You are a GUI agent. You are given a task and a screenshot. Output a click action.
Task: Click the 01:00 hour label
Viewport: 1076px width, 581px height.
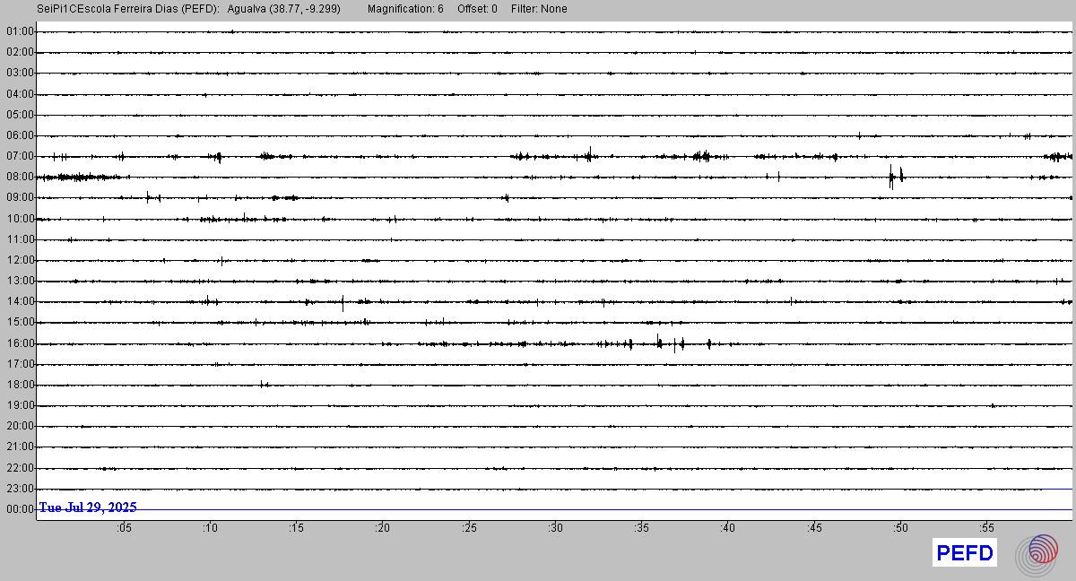coord(20,31)
